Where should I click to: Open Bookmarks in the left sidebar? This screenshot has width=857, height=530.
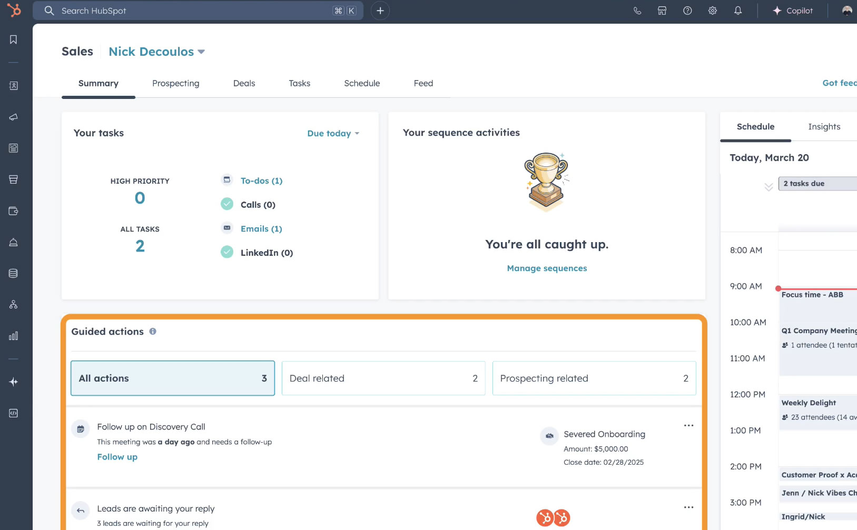pyautogui.click(x=13, y=39)
